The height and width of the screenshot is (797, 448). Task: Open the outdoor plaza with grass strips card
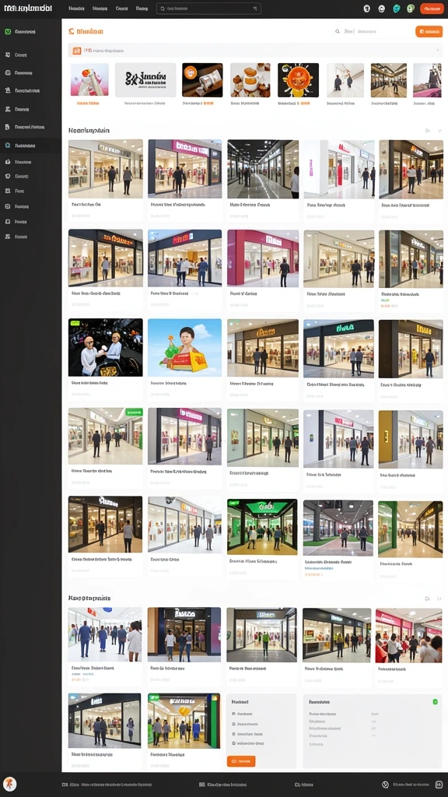[338, 540]
